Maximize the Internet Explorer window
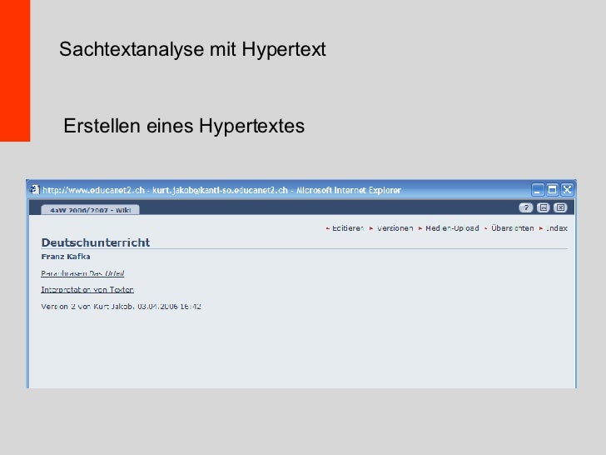 pyautogui.click(x=552, y=190)
